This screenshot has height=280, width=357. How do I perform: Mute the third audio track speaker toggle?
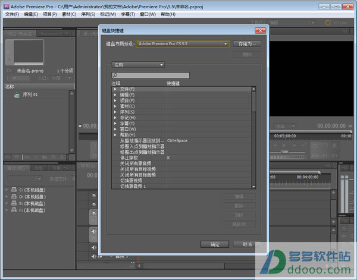point(94,256)
